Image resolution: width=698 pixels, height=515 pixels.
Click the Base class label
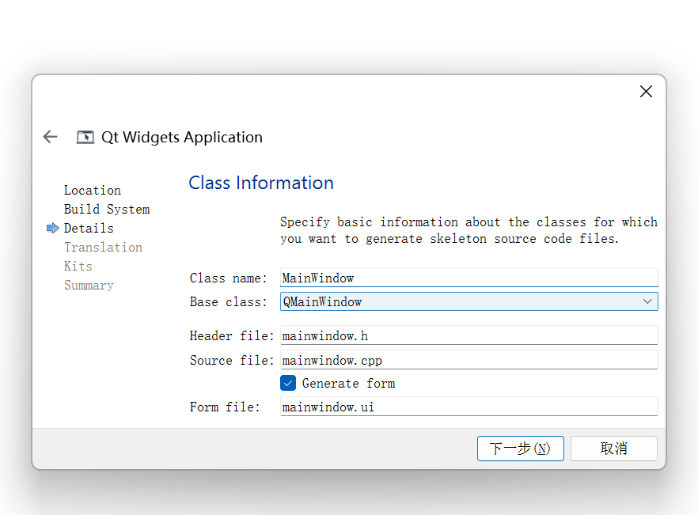point(229,301)
